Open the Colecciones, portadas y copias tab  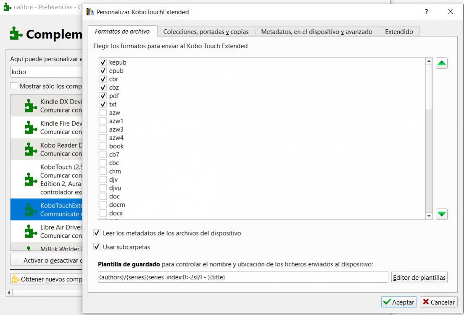click(206, 31)
